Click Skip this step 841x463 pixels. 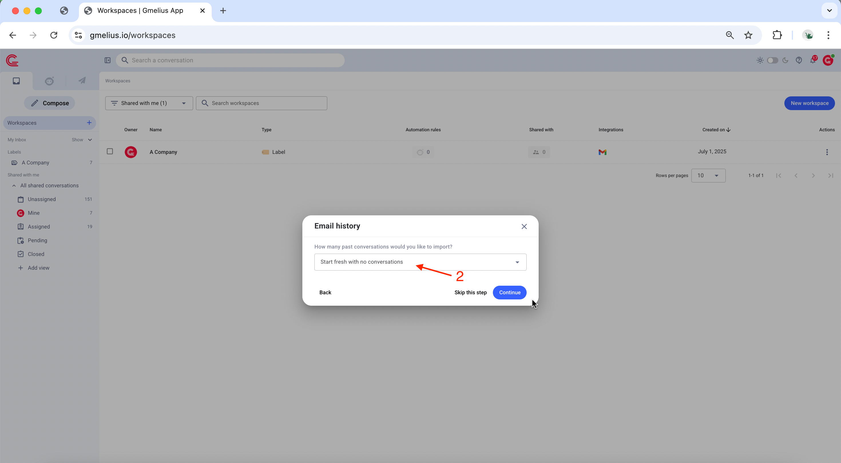[471, 292]
